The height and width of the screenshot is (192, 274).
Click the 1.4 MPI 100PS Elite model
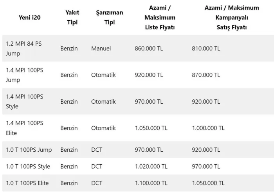pyautogui.click(x=24, y=128)
